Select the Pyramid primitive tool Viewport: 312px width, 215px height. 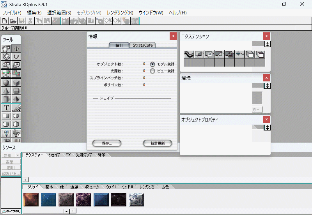(16, 99)
